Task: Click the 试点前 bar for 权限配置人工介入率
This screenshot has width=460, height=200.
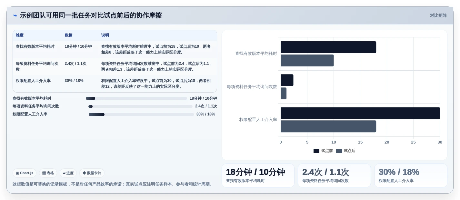Action: point(360,113)
